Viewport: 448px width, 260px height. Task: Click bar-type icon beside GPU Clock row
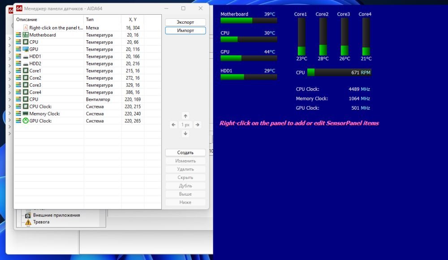pos(18,121)
